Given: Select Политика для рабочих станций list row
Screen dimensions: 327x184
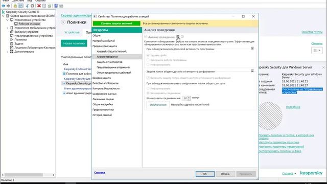Looking at the screenshot, I should [77, 74].
